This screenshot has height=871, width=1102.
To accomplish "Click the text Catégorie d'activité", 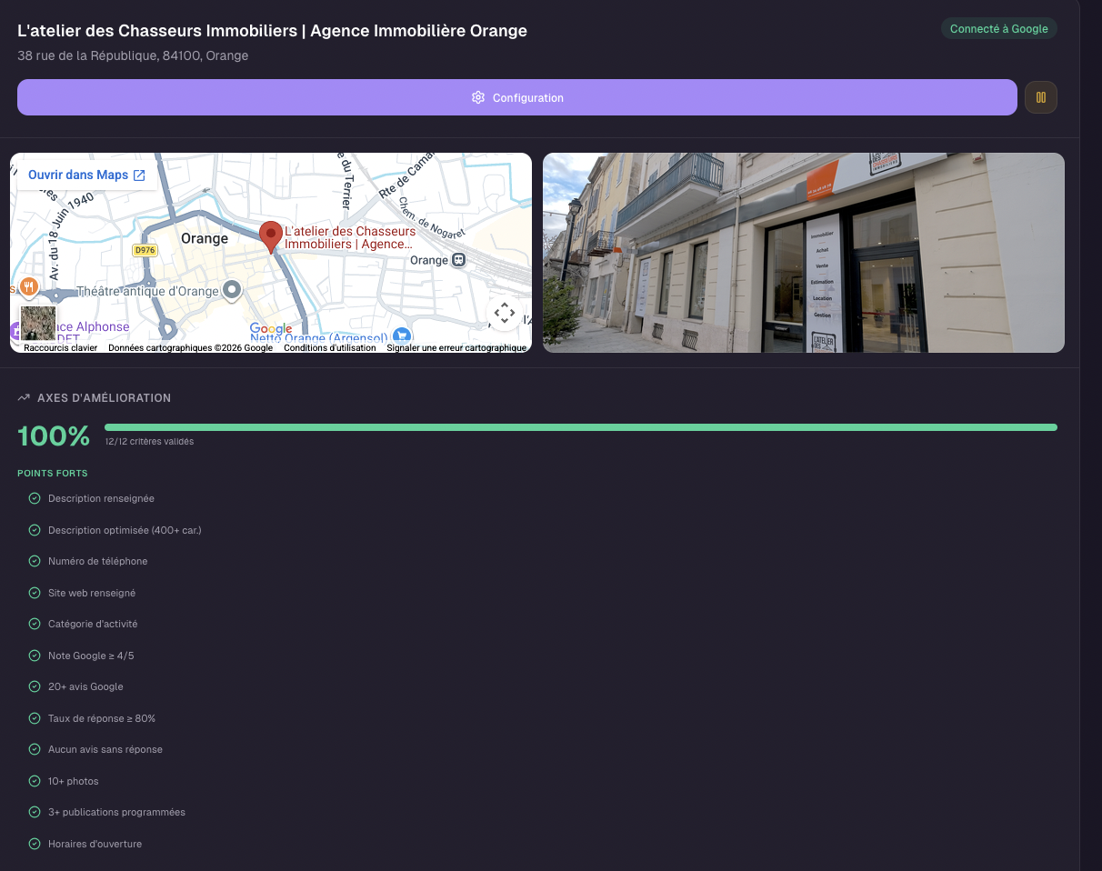I will pos(93,624).
